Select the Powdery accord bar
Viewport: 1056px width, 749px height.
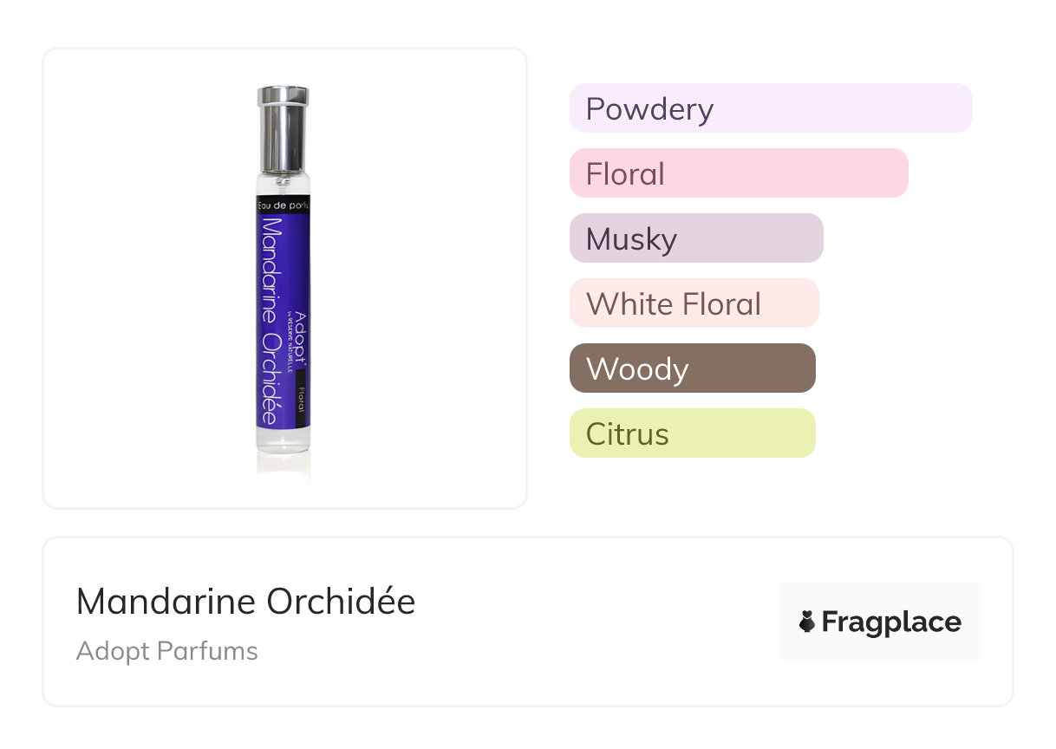[770, 108]
